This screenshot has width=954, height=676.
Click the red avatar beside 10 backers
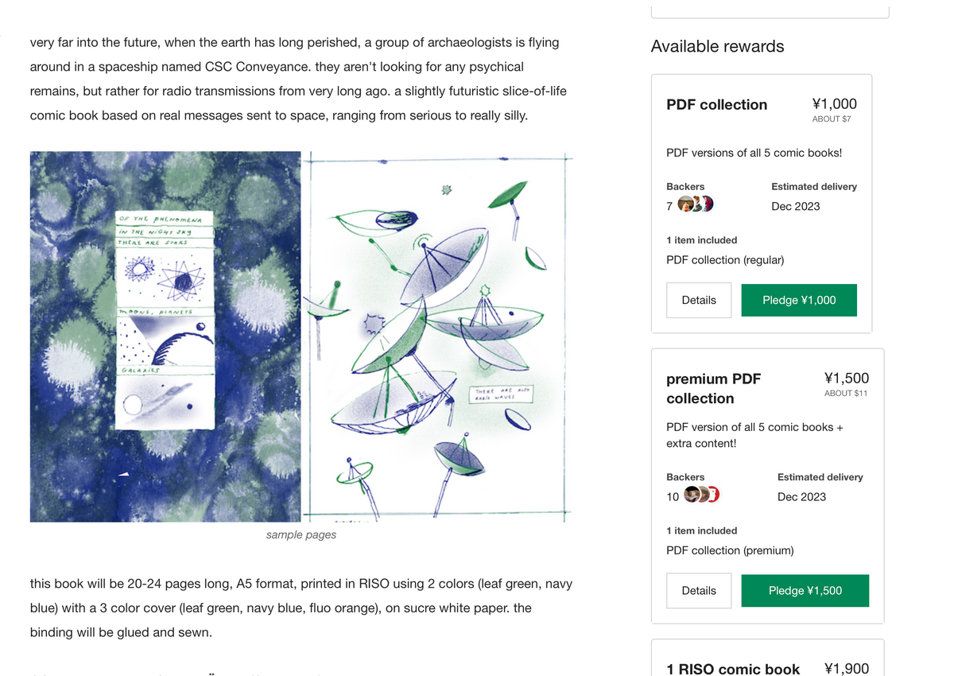click(713, 495)
